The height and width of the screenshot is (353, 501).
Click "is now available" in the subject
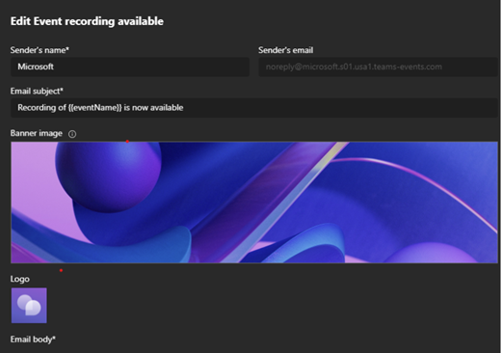tap(153, 108)
